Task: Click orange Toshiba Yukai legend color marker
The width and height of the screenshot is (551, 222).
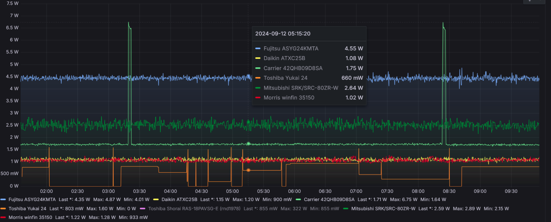Action: point(3,209)
